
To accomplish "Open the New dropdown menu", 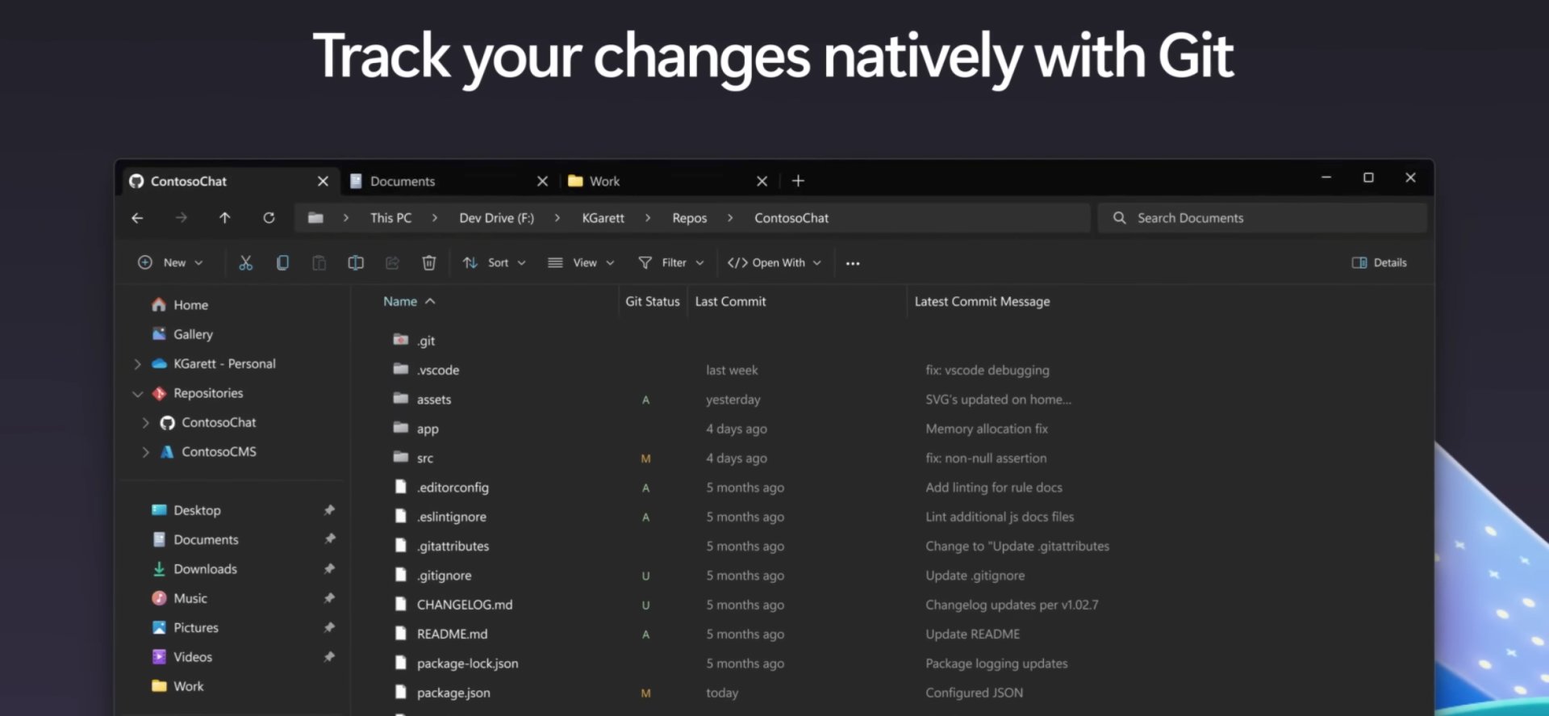I will (x=170, y=263).
